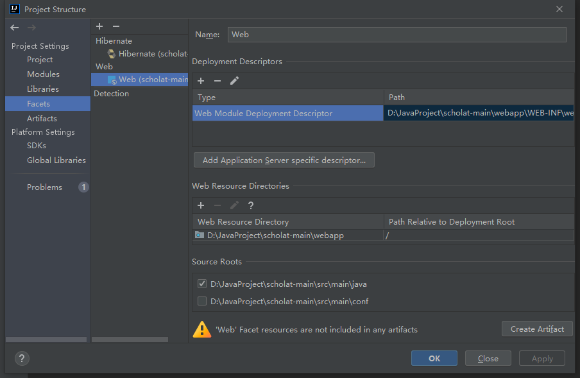
Task: Open web resource directories help icon
Action: (x=251, y=205)
